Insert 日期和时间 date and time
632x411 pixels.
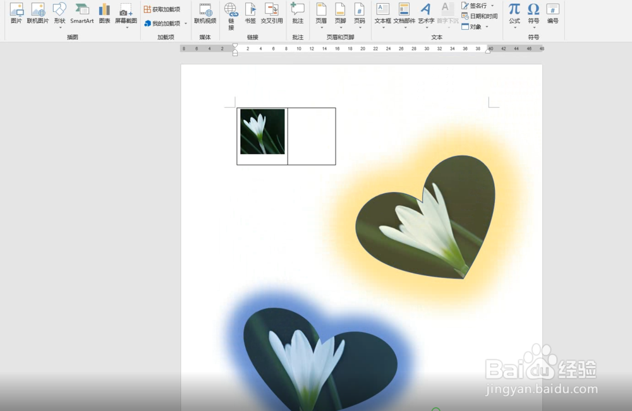(x=480, y=16)
